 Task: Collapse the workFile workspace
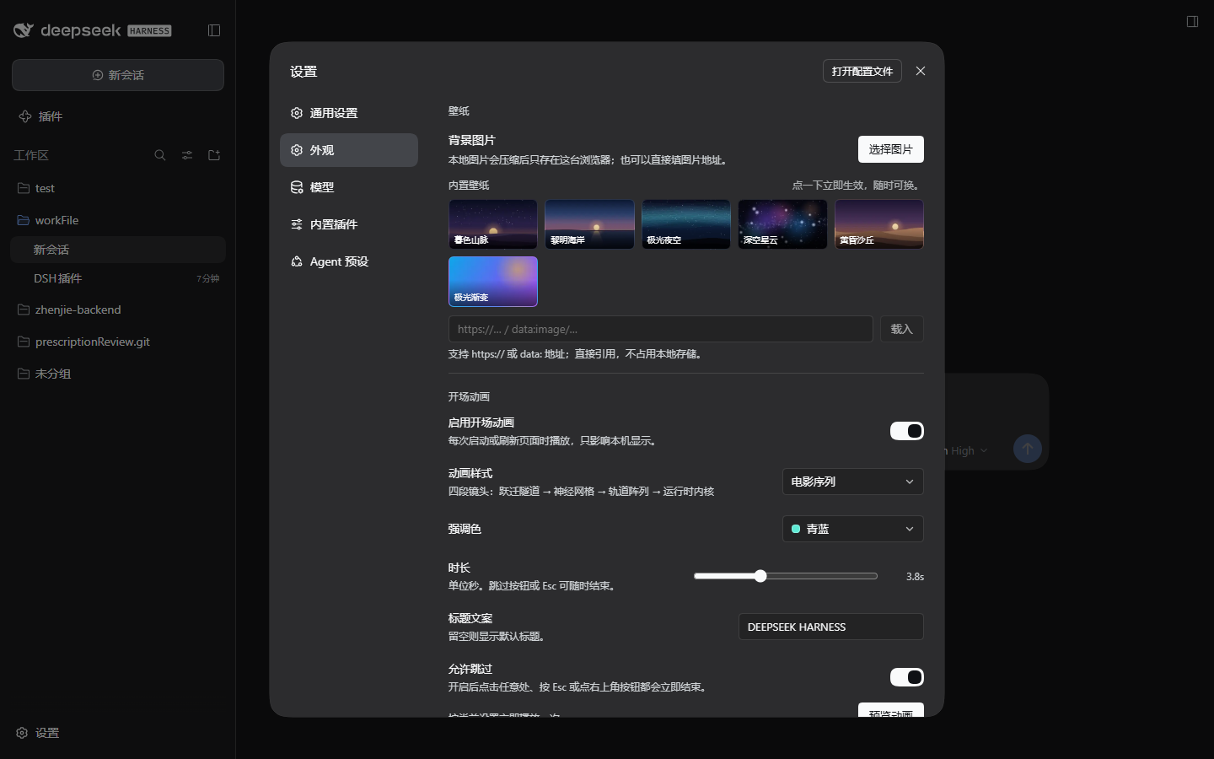point(118,220)
